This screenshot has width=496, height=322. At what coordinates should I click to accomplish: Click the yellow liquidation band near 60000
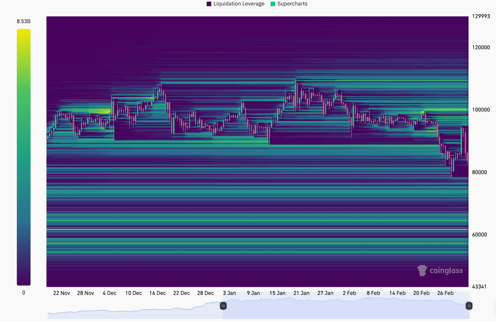[257, 230]
